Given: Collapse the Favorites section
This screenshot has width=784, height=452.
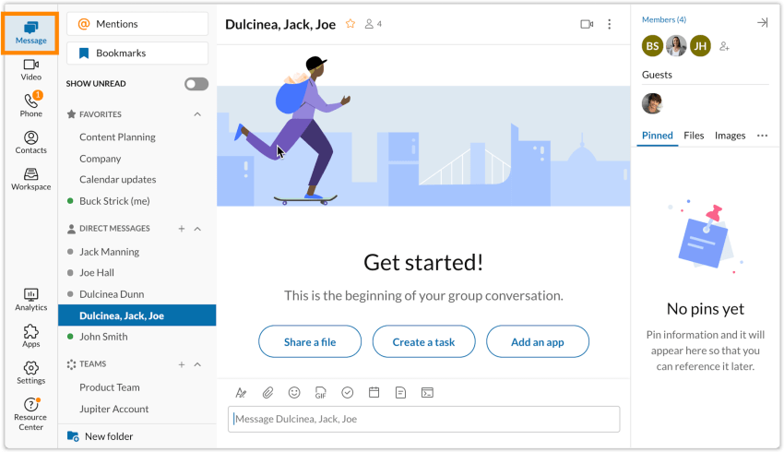Looking at the screenshot, I should (x=197, y=114).
